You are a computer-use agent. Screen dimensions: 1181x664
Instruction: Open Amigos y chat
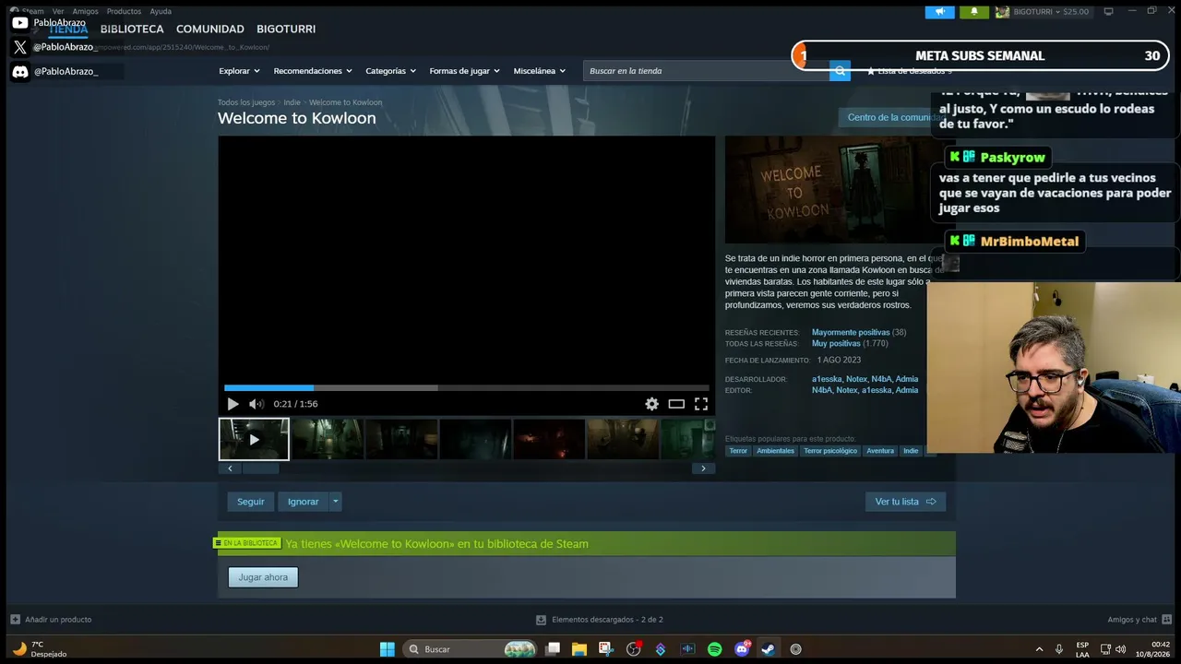pyautogui.click(x=1139, y=620)
